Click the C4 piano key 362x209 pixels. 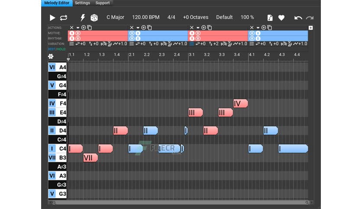(x=57, y=149)
